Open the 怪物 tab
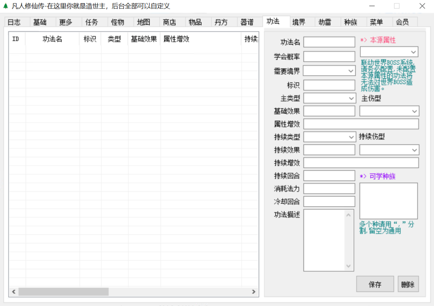 pyautogui.click(x=117, y=22)
